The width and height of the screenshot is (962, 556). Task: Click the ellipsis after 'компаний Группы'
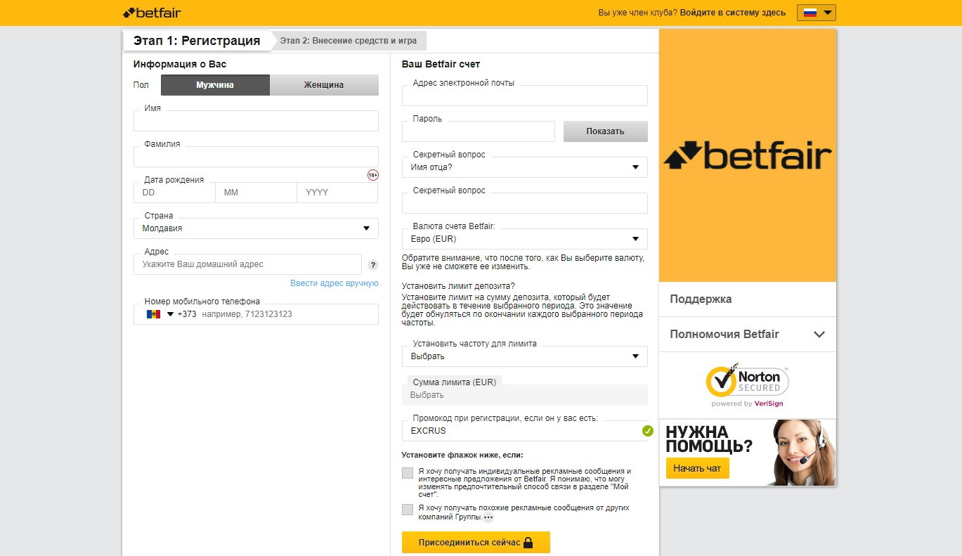click(x=488, y=517)
